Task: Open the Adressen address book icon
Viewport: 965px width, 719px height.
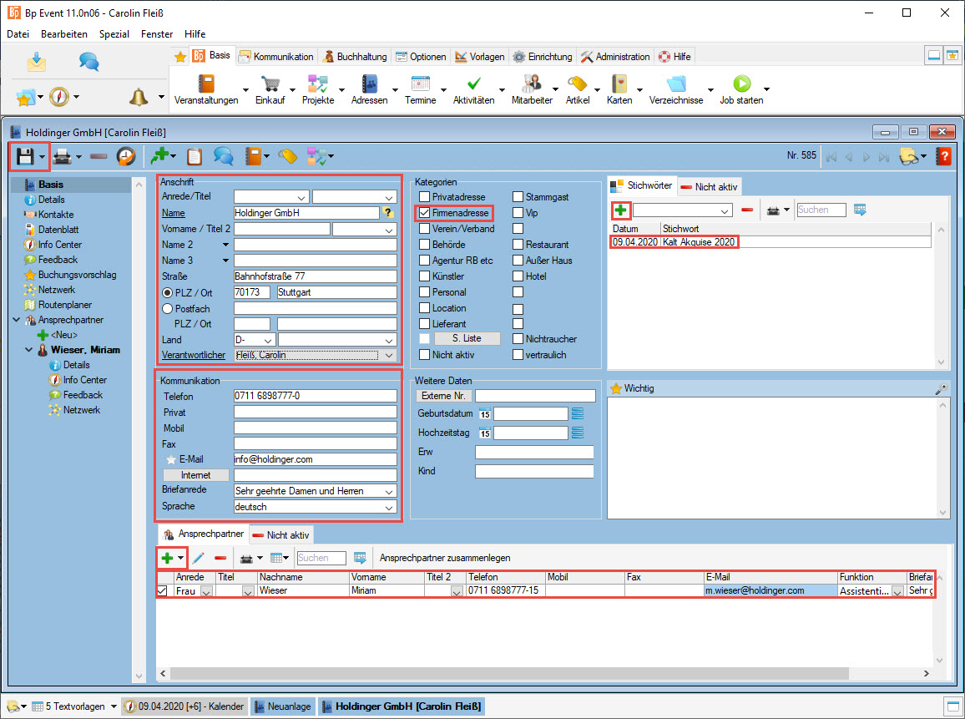Action: pos(369,84)
